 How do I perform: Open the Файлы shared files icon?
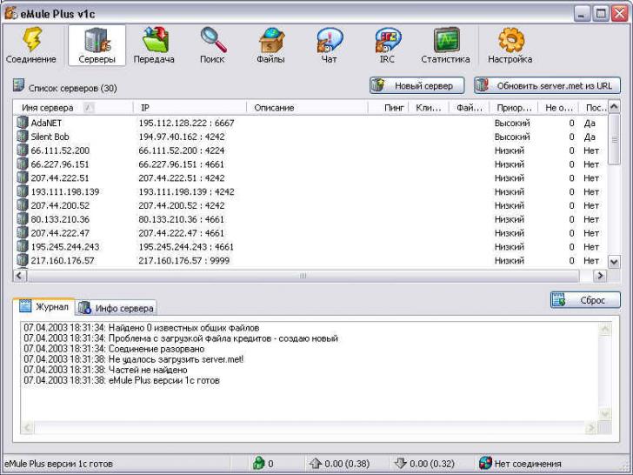(270, 40)
